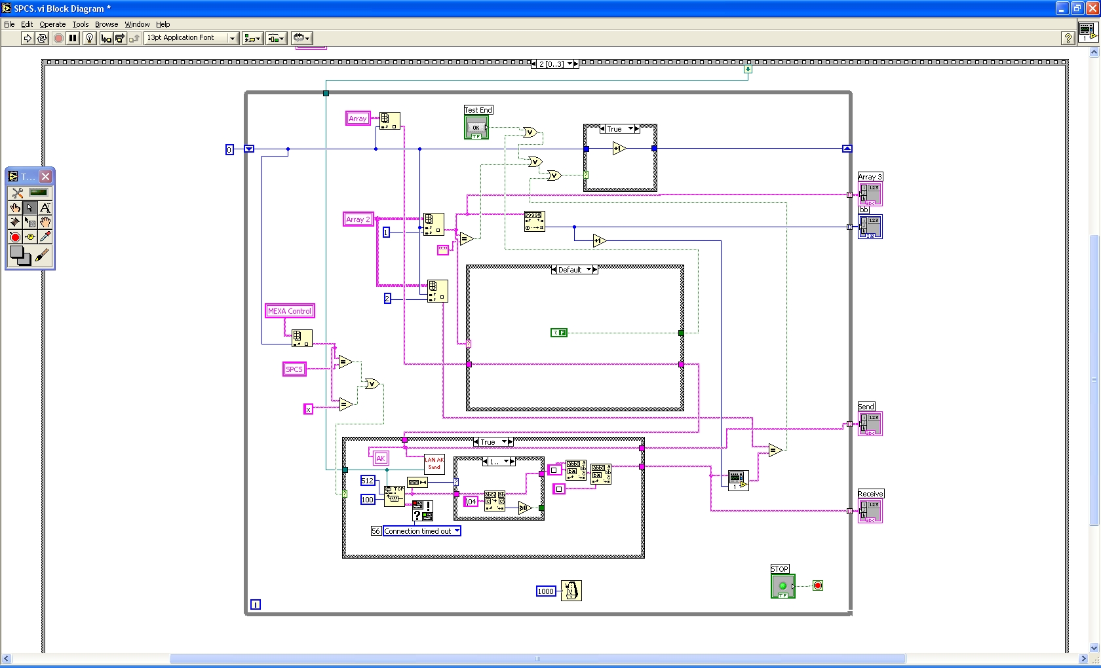Click the False boolean constant in Default case
Screen dimensions: 1101x668
559,333
